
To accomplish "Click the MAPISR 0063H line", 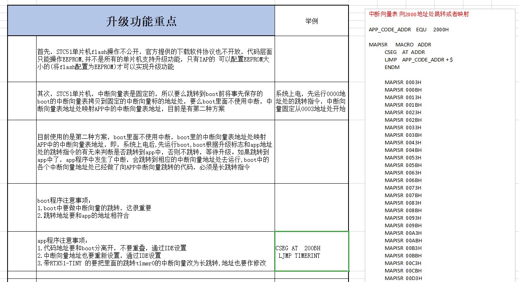I will pos(403,173).
